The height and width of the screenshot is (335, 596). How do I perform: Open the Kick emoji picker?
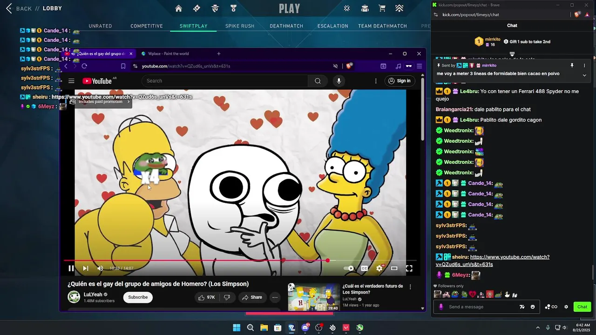point(533,307)
